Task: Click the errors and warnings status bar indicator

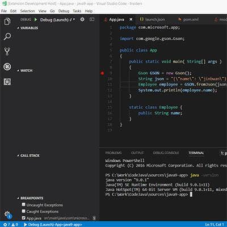Action: point(11,225)
